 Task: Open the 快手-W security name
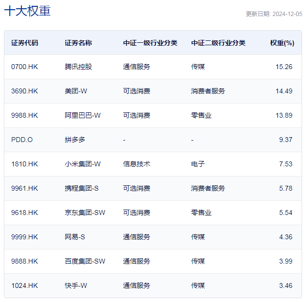[76, 285]
